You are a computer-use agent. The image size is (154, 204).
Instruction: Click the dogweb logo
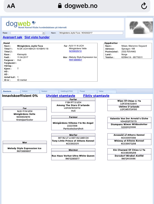tap(21, 24)
